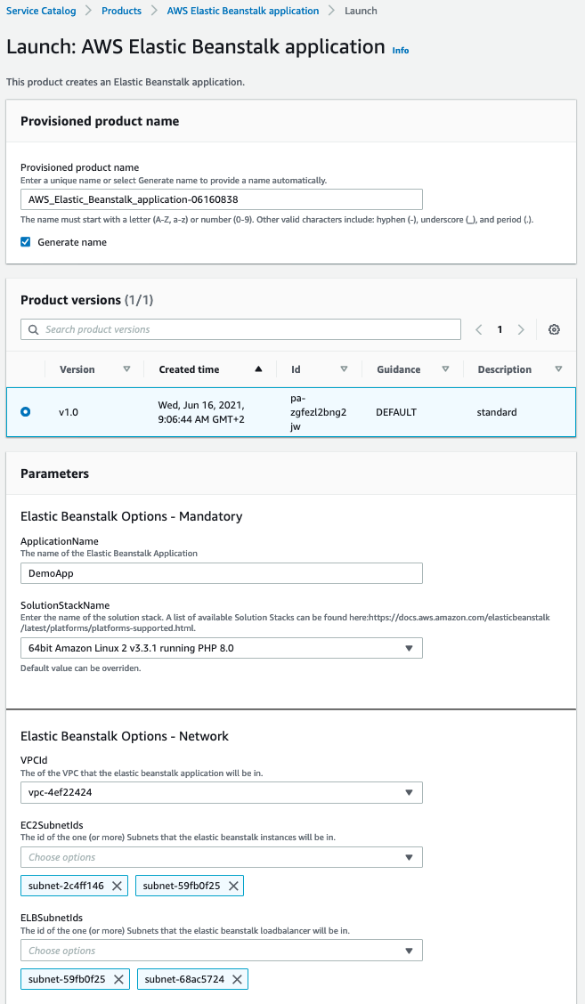This screenshot has width=585, height=1004.
Task: Open the Info link beside title
Action: 401,50
